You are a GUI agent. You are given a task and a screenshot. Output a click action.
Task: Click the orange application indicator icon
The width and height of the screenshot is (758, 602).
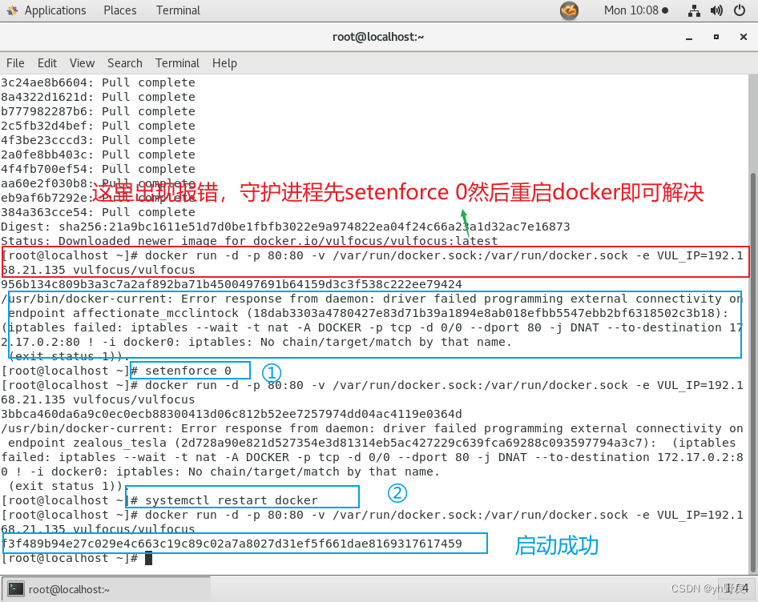pyautogui.click(x=569, y=10)
